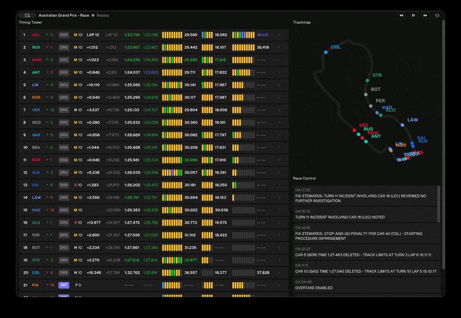Expand NOR row chevron
461x318 pixels.
(x=279, y=97)
